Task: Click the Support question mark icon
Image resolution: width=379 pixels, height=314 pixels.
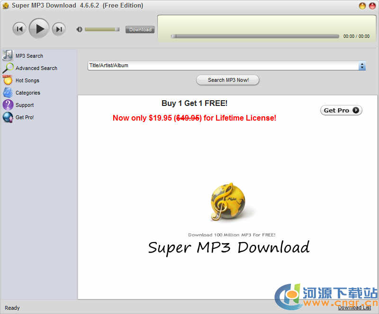Action: [8, 105]
